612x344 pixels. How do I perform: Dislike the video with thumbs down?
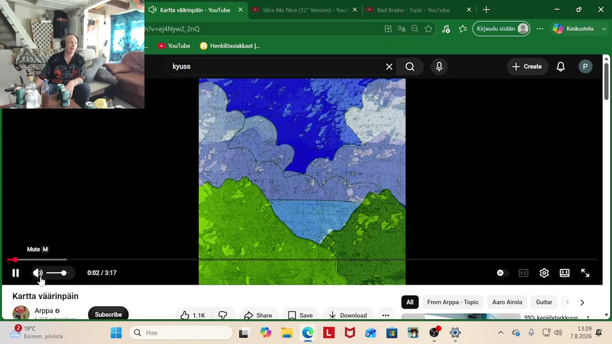coord(223,315)
